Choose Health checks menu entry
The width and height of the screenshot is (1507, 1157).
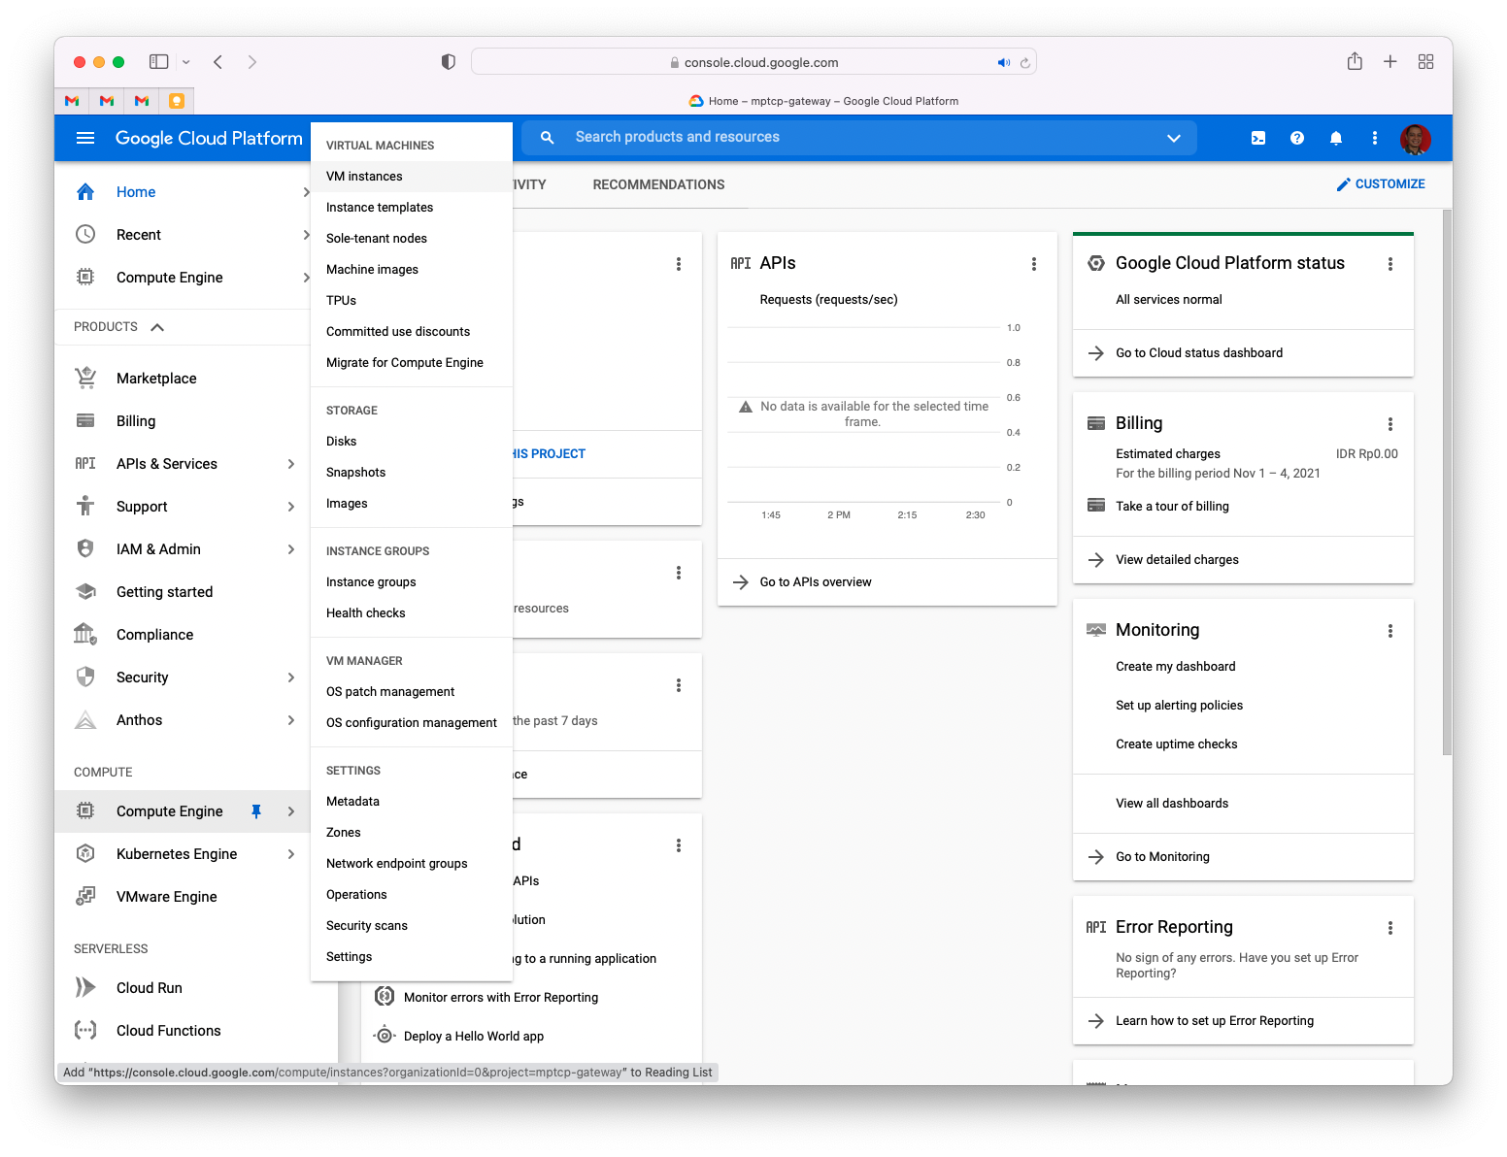tap(412, 613)
